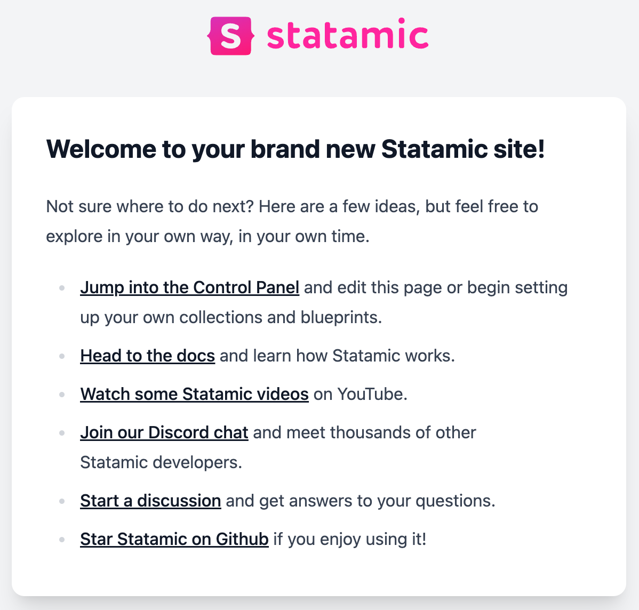
Task: Click the 'and get answers to your questions.' text
Action: click(x=360, y=501)
